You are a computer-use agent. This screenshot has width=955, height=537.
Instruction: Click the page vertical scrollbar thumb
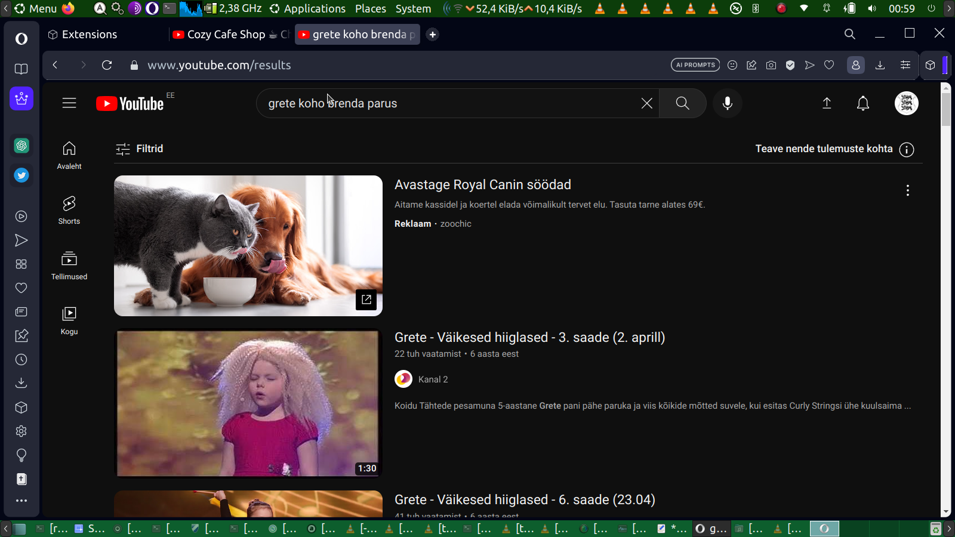(945, 109)
